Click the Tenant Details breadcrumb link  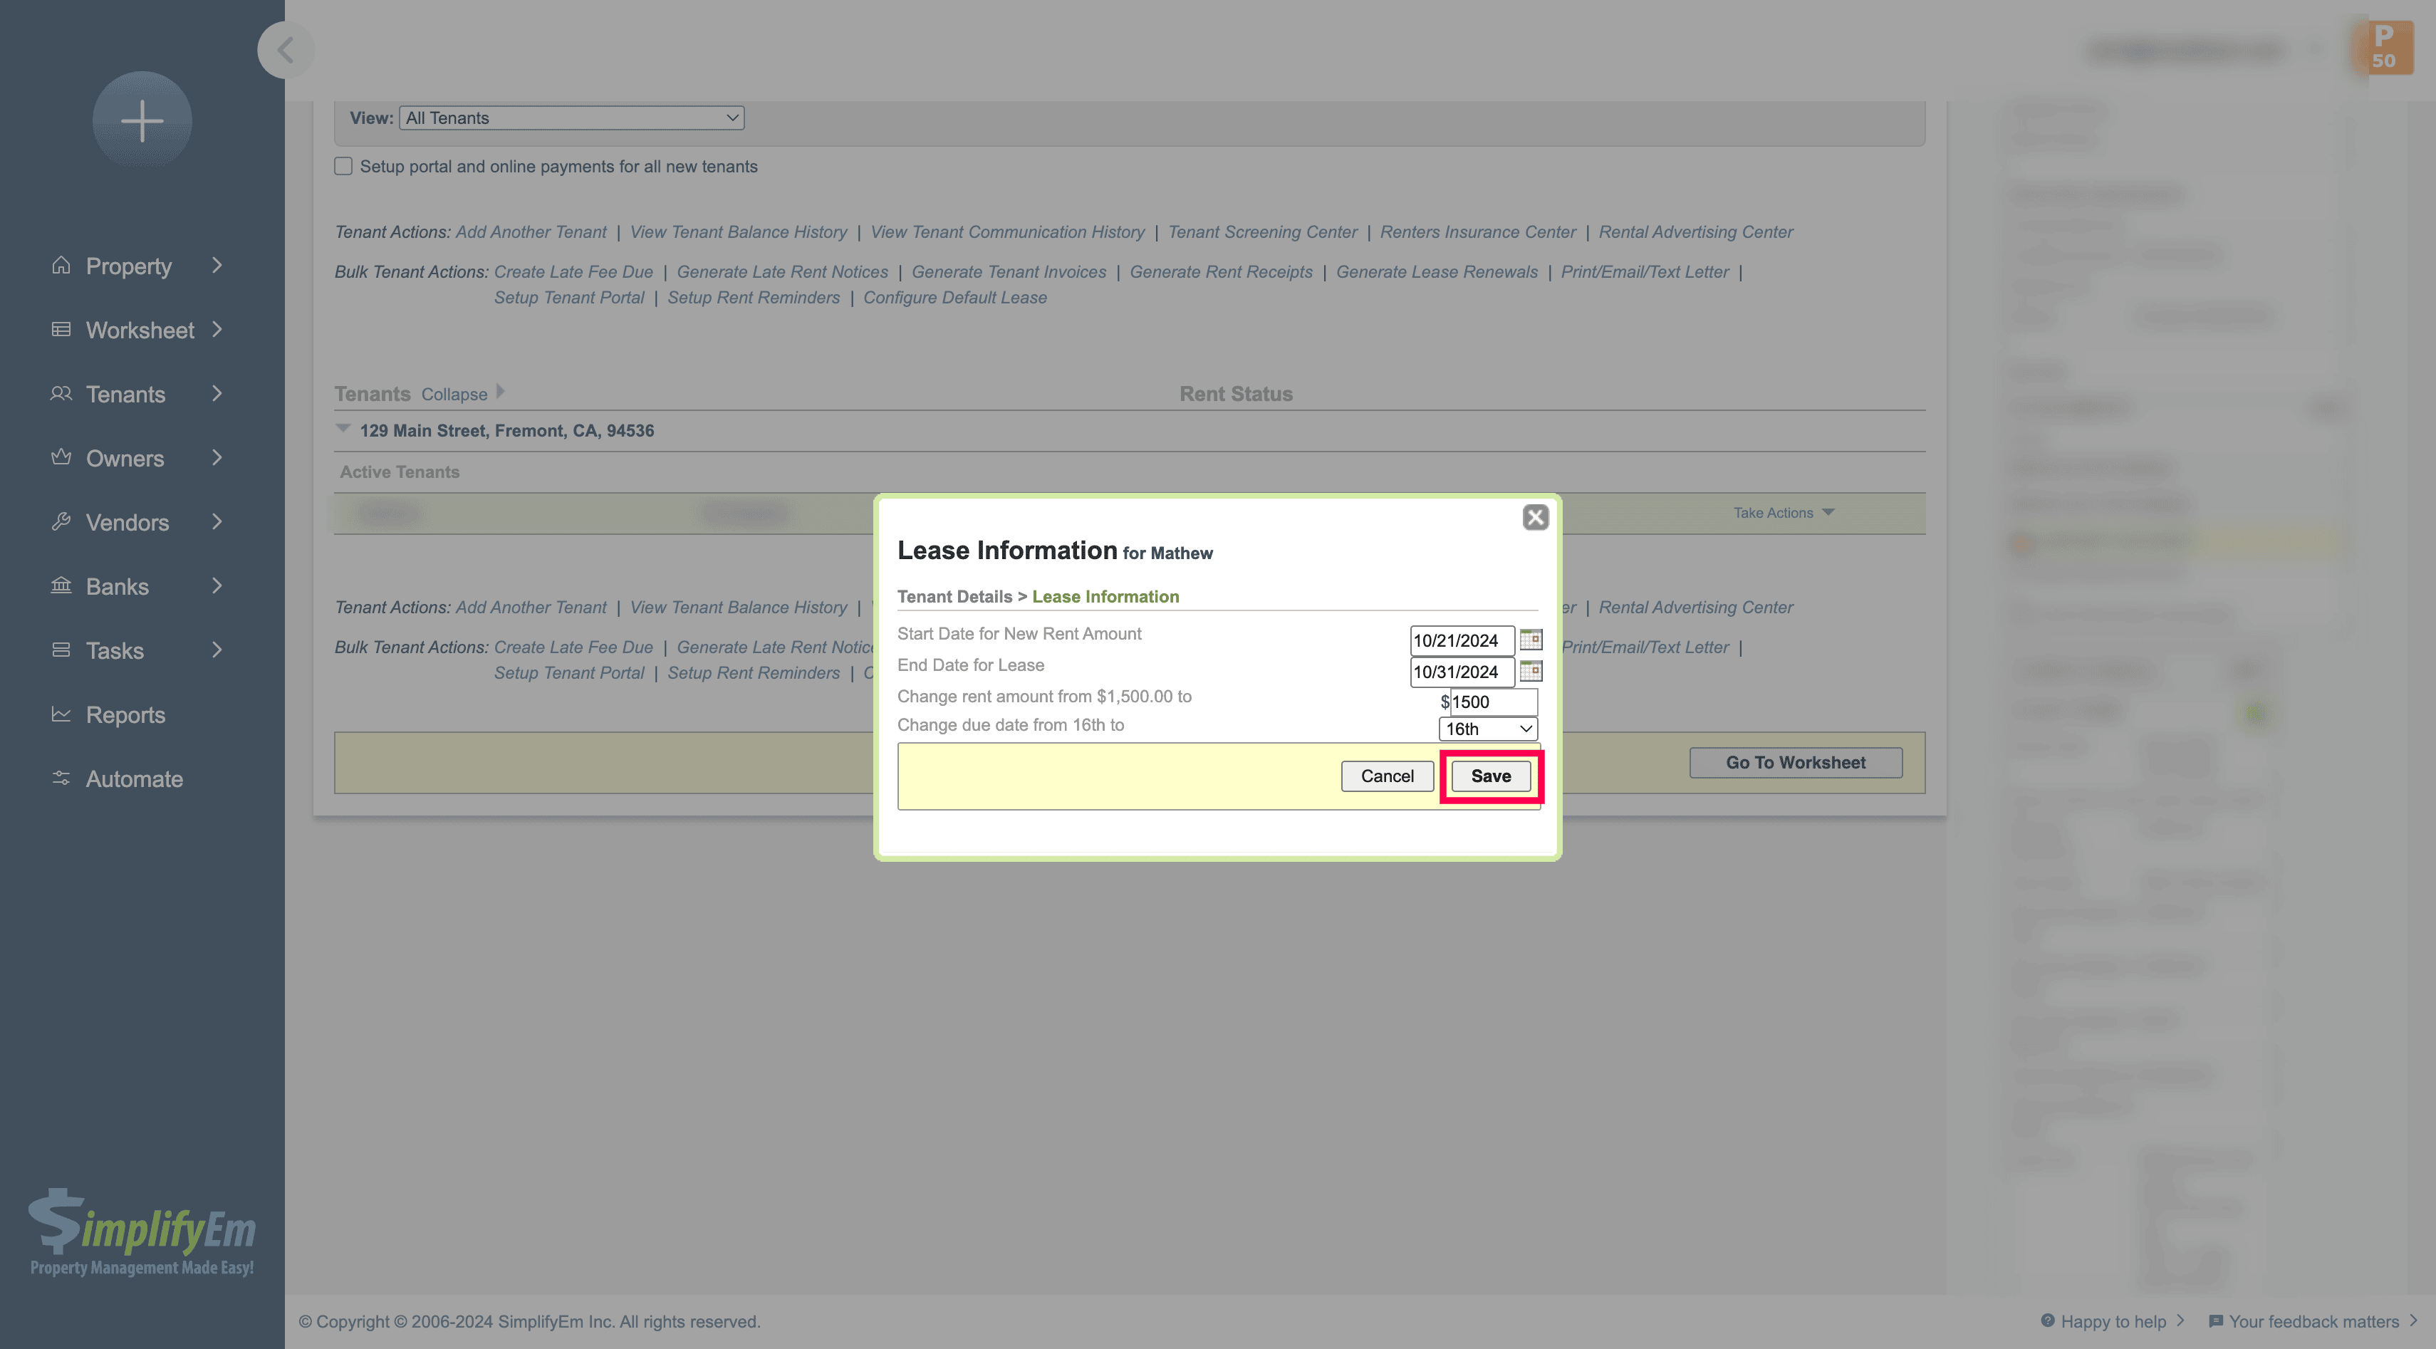[x=954, y=597]
